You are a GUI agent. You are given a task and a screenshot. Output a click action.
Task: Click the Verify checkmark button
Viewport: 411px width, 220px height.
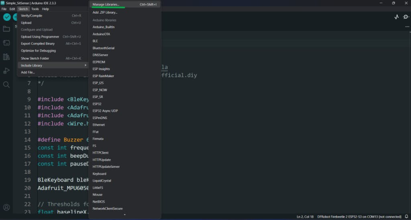(7, 17)
